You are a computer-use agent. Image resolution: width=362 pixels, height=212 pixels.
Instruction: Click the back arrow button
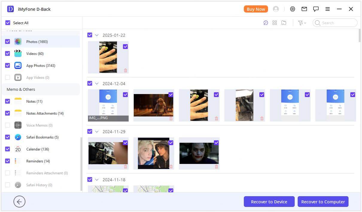(19, 202)
